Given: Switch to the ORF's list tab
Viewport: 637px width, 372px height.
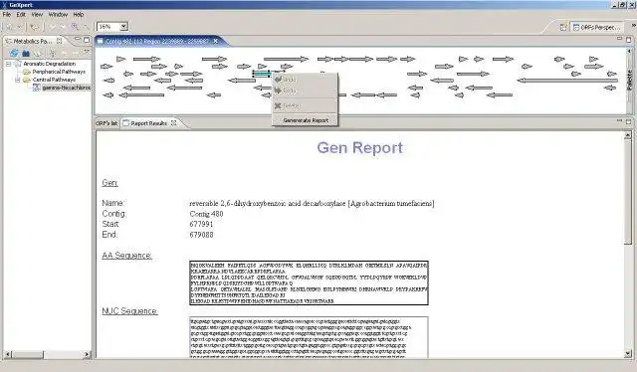Looking at the screenshot, I should [x=106, y=123].
